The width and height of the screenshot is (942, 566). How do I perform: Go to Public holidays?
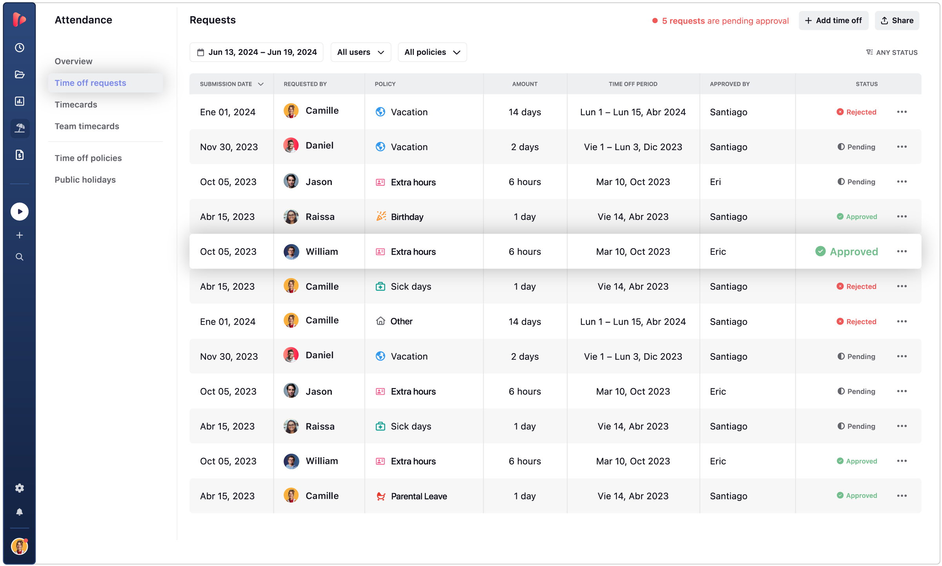(85, 180)
